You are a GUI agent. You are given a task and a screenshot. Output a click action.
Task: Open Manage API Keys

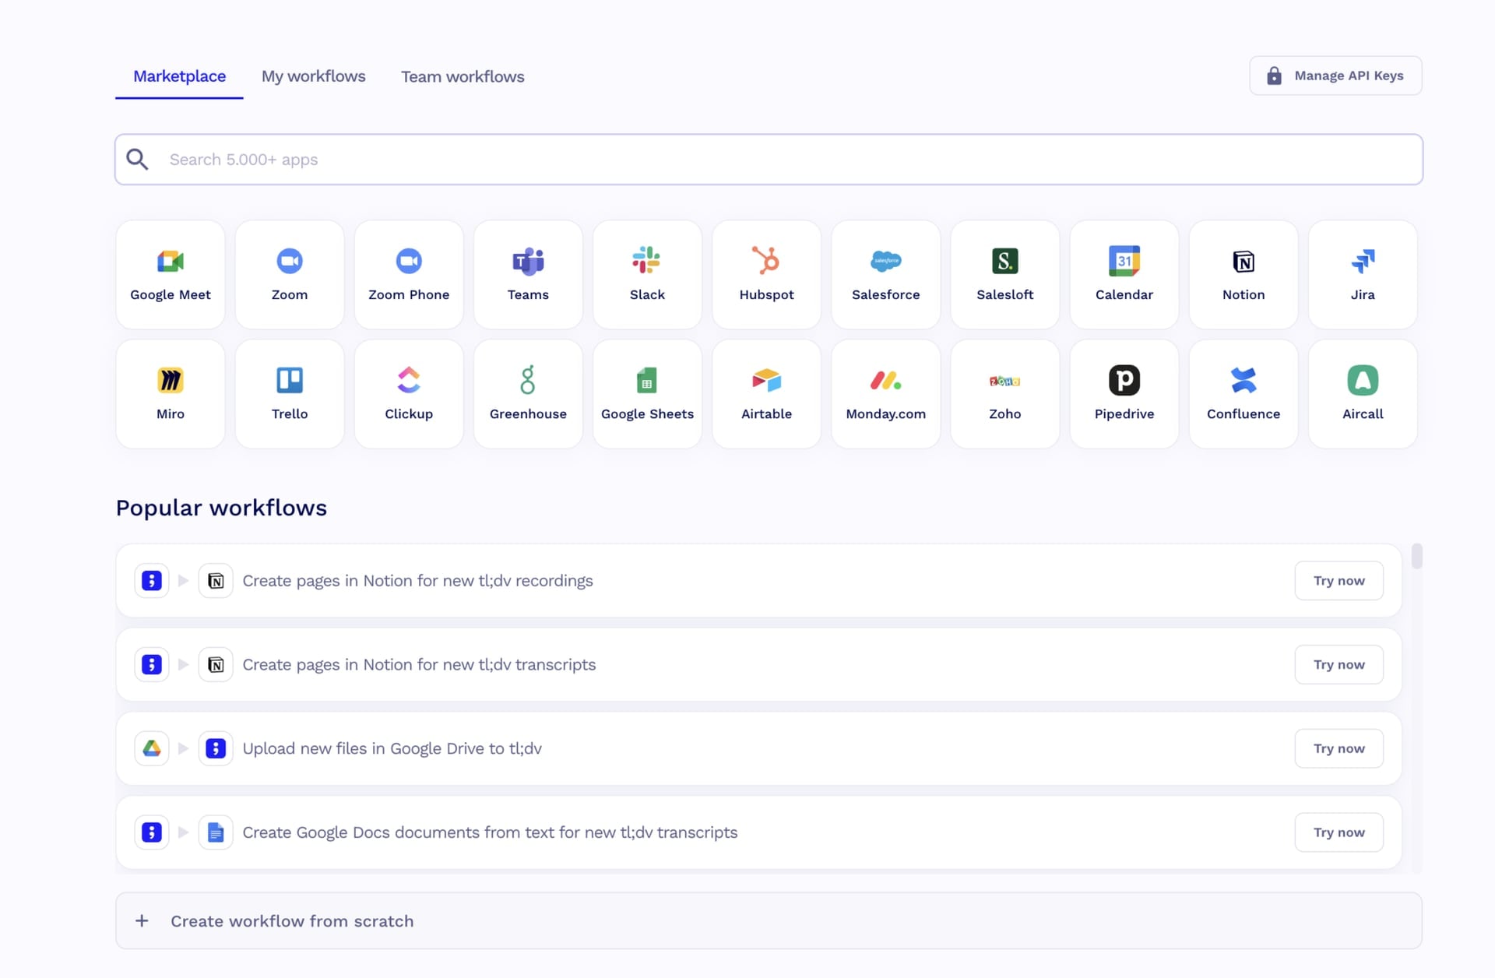pos(1335,76)
